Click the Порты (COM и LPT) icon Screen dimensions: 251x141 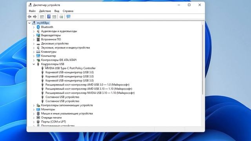click(x=38, y=122)
